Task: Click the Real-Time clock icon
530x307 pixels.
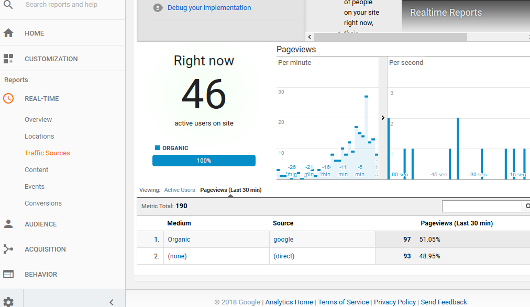Action: coord(8,98)
